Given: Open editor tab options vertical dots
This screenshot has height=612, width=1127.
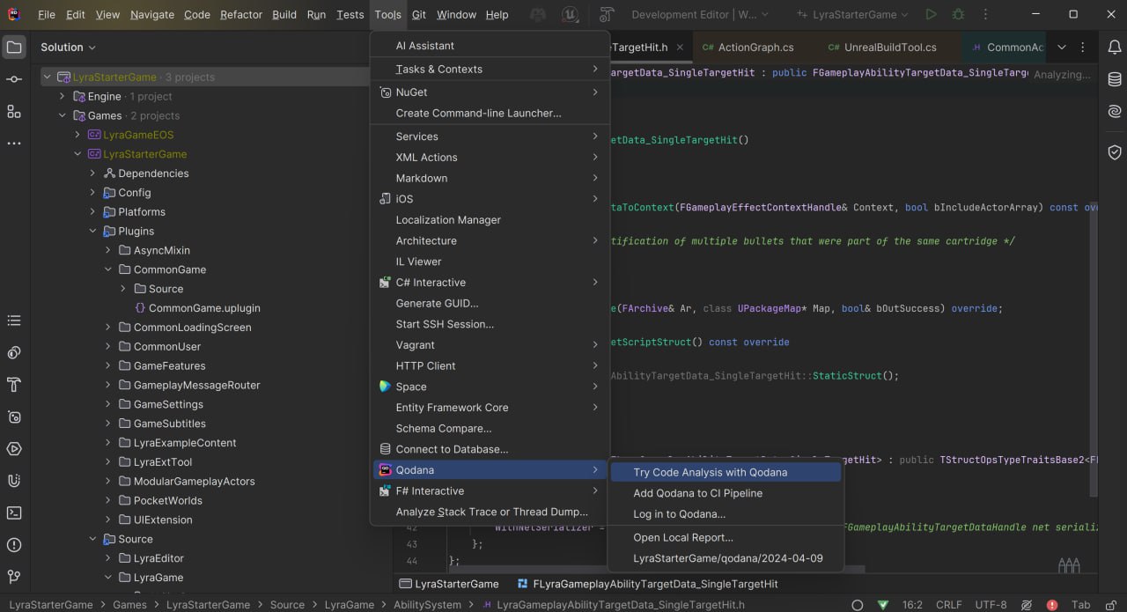Looking at the screenshot, I should (x=1082, y=47).
